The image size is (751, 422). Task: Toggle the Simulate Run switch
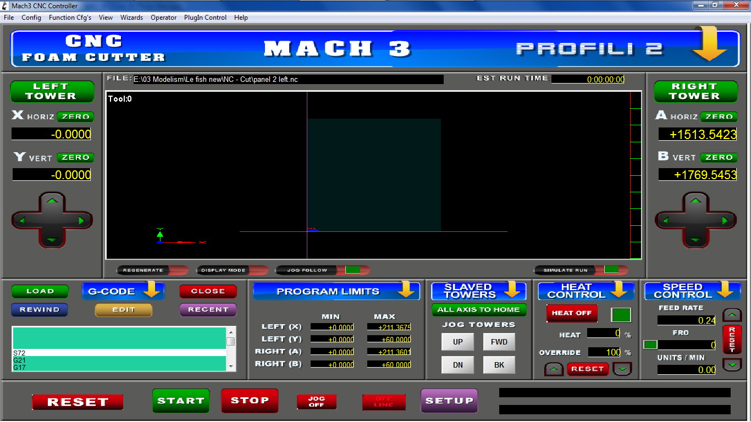[611, 270]
